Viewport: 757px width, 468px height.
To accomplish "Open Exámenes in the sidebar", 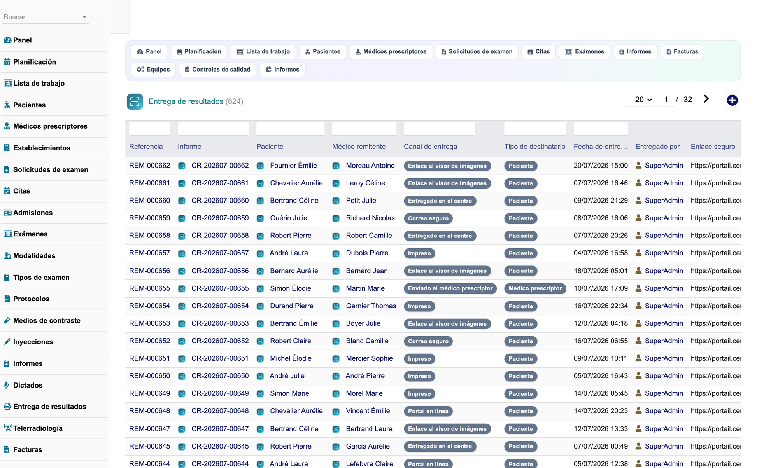I will click(30, 234).
